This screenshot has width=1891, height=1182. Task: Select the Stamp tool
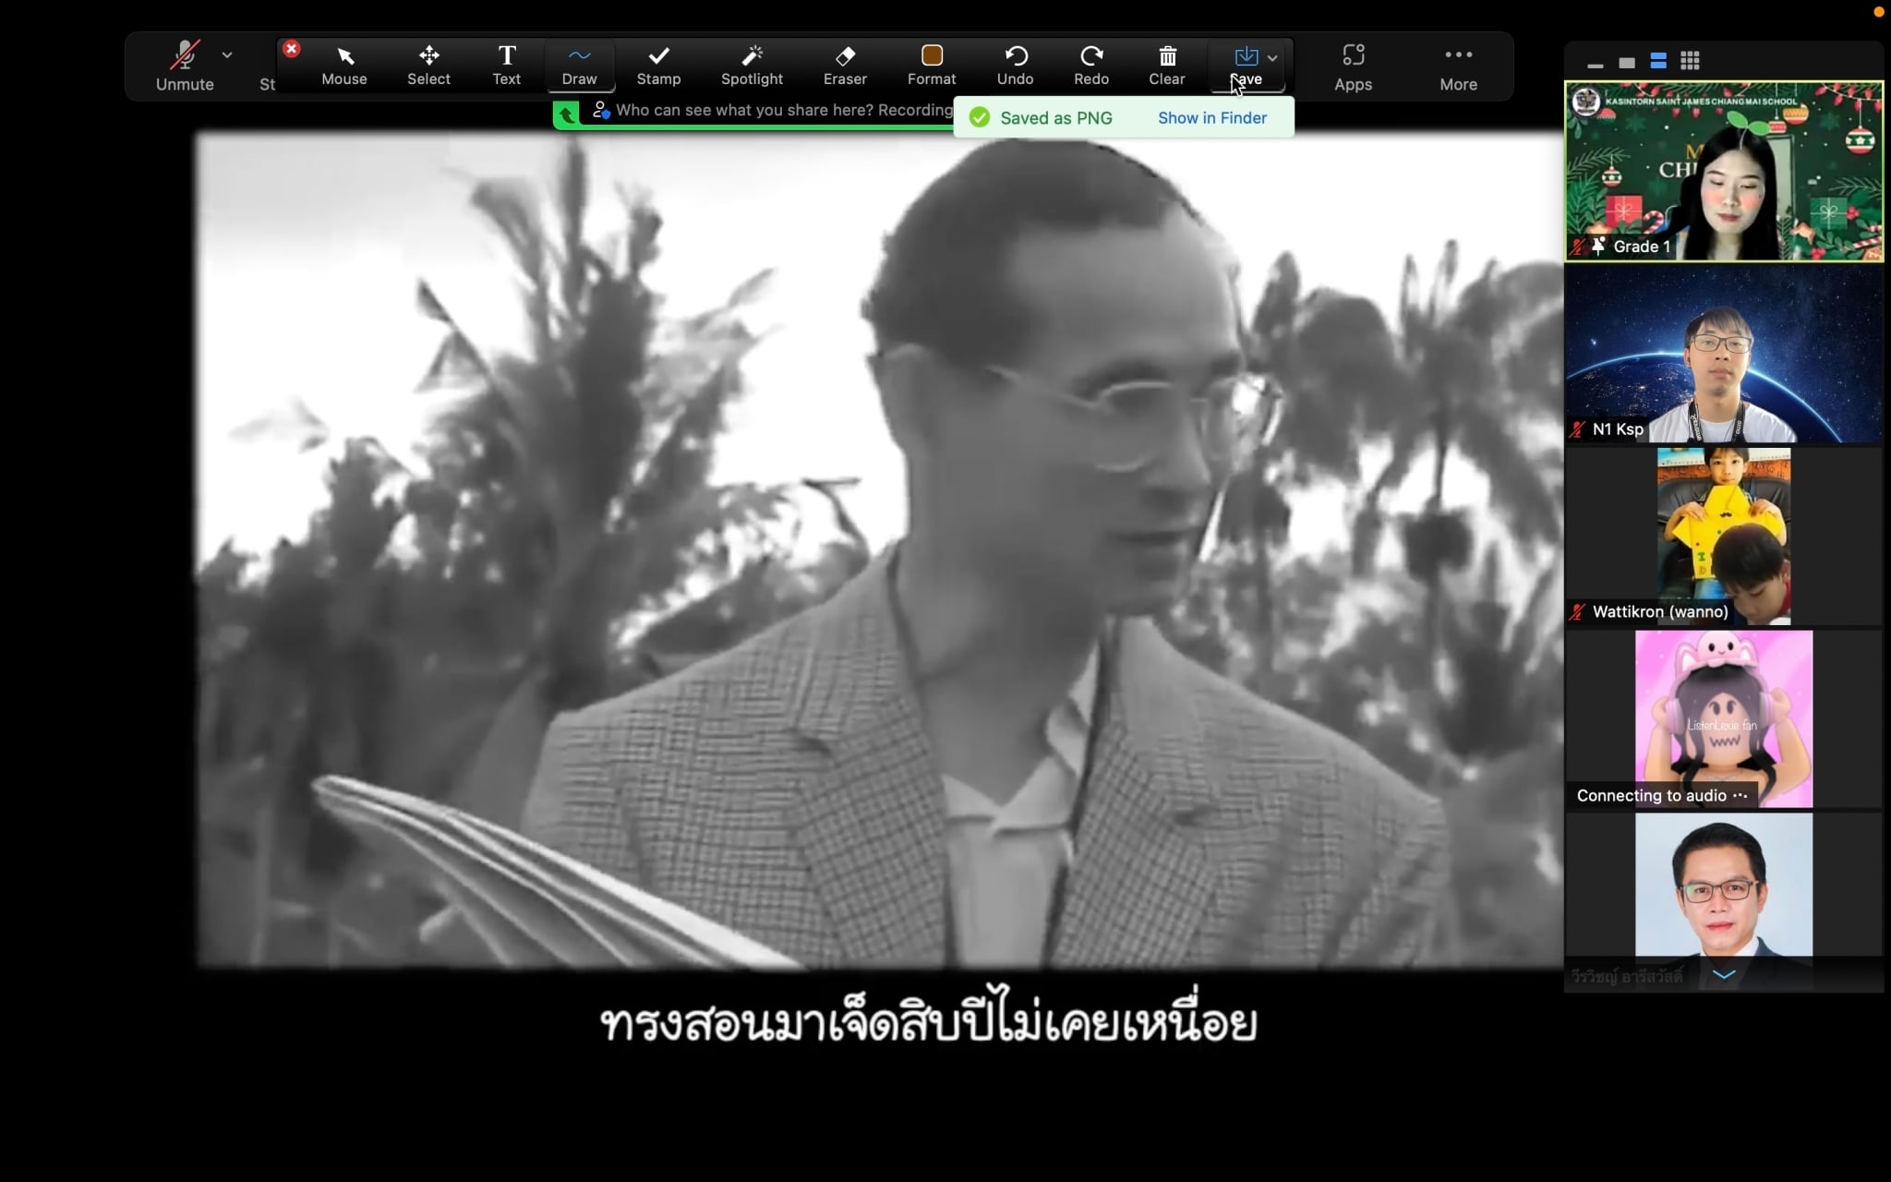658,65
